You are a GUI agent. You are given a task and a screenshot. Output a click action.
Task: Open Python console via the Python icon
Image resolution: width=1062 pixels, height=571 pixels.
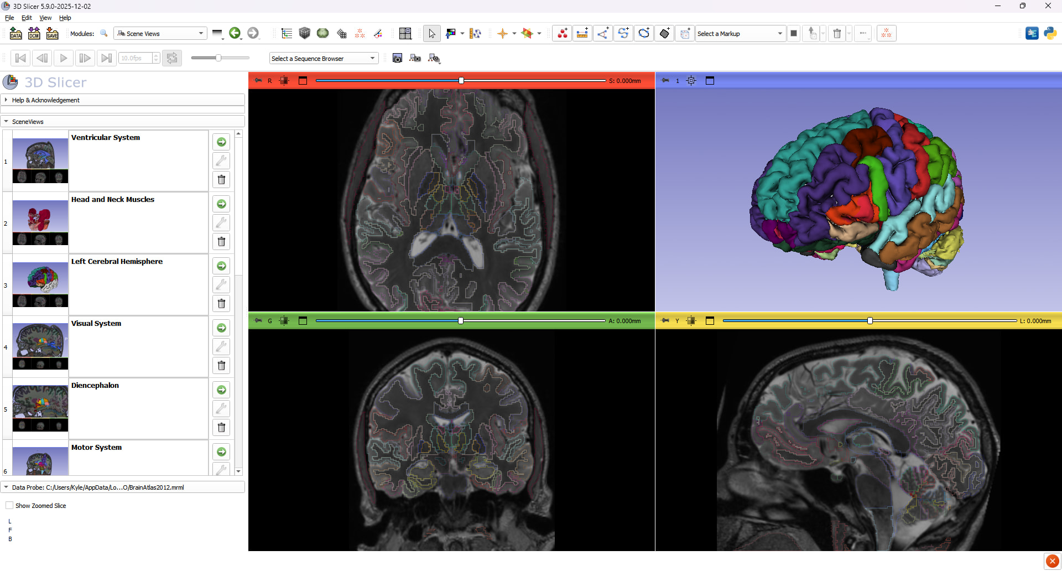click(1050, 34)
